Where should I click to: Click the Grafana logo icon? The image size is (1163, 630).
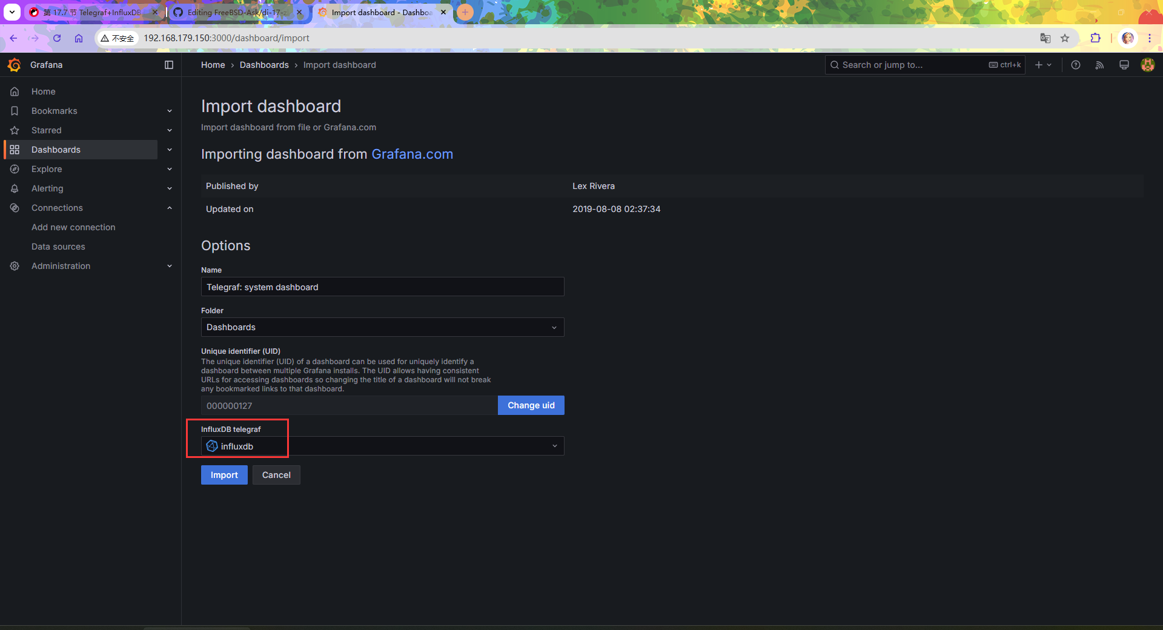point(15,65)
